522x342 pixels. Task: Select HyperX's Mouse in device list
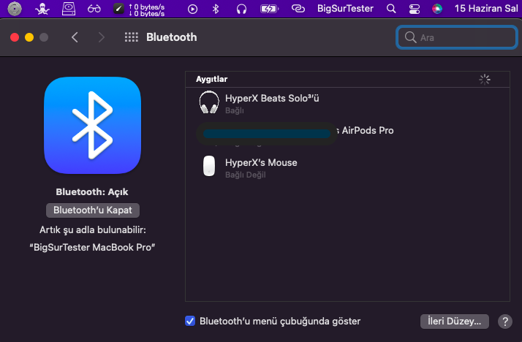click(x=260, y=167)
